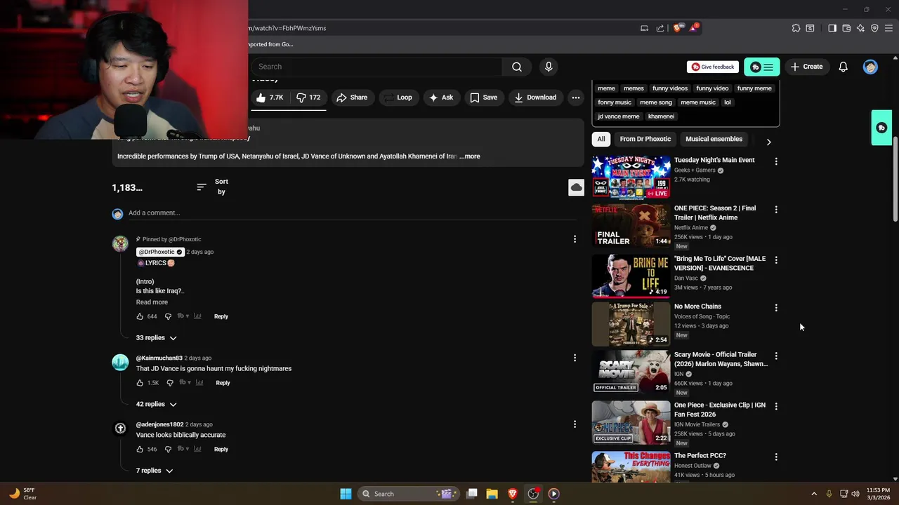The image size is (899, 505).
Task: Dislike the pinned DrPhoxotic comment
Action: point(168,316)
